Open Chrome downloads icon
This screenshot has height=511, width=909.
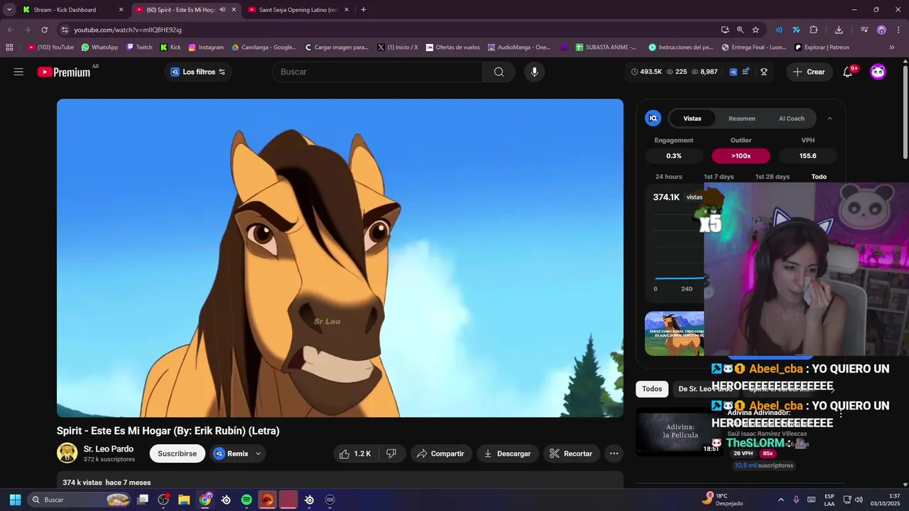click(x=839, y=30)
